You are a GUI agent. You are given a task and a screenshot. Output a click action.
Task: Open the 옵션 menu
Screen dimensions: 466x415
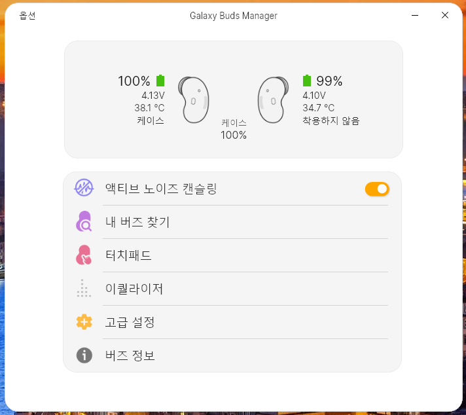click(27, 16)
